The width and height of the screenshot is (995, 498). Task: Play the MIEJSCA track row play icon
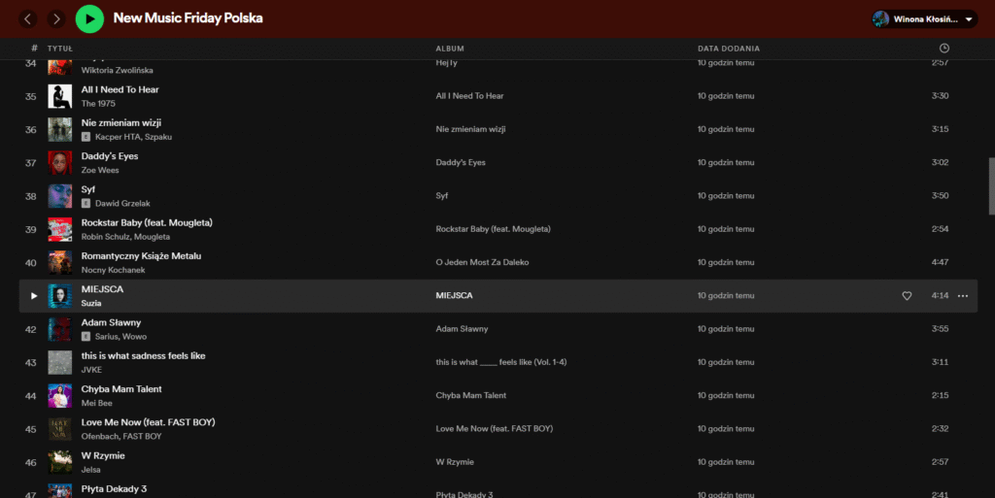tap(34, 296)
